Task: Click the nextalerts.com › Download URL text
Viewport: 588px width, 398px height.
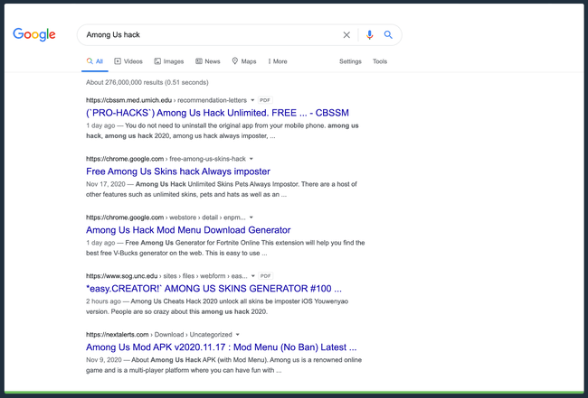Action: tap(159, 335)
